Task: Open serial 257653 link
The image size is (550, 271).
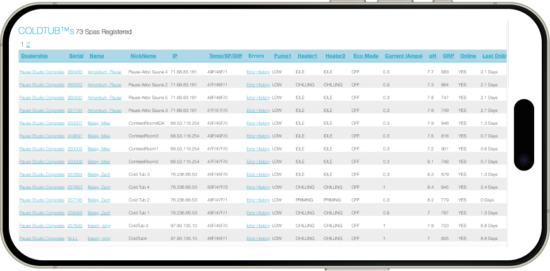Action: 75,187
